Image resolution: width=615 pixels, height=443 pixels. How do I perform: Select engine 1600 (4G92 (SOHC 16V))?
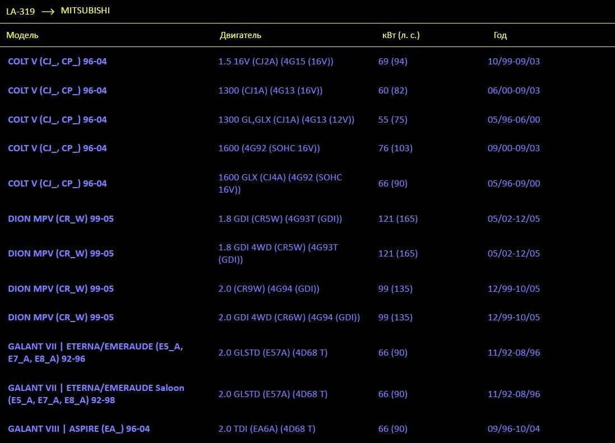[269, 148]
